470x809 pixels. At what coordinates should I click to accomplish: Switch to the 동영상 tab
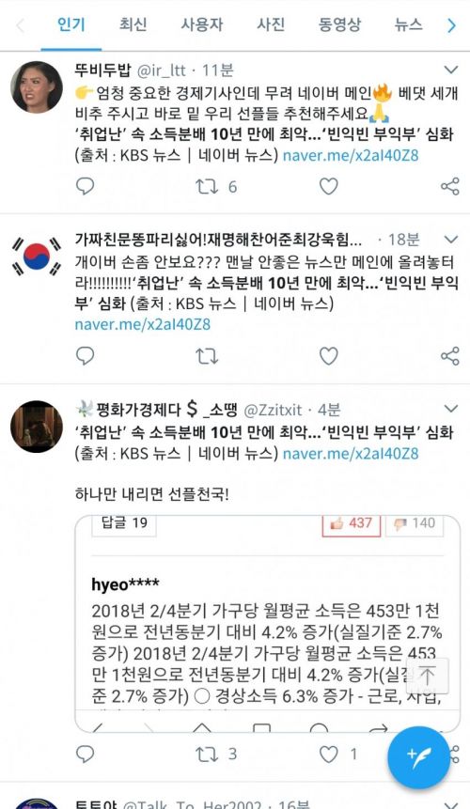pyautogui.click(x=339, y=24)
